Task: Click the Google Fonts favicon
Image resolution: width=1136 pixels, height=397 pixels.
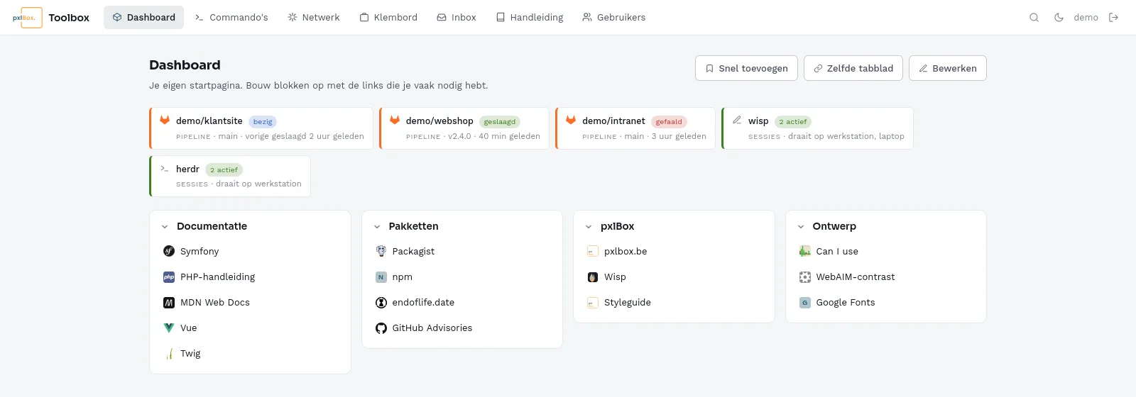Action: click(805, 303)
